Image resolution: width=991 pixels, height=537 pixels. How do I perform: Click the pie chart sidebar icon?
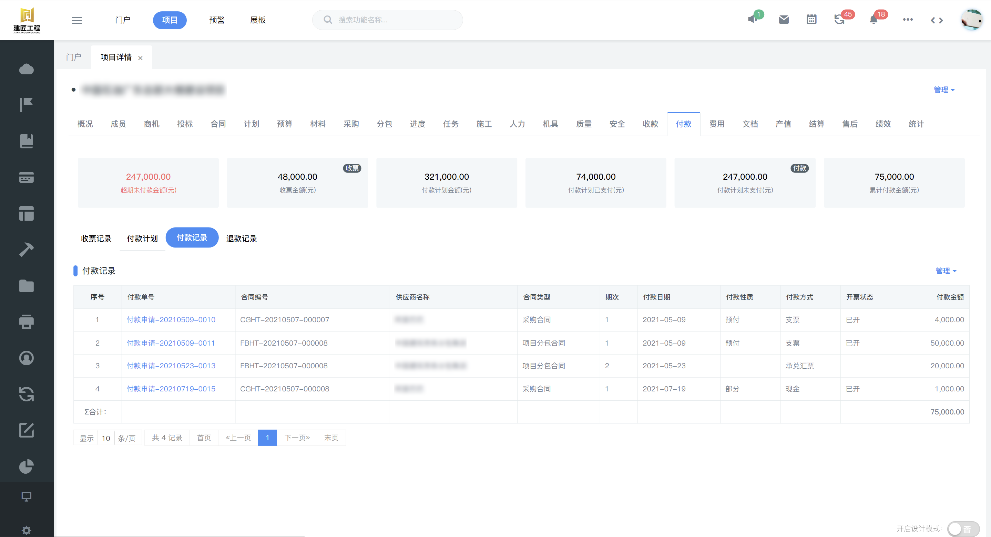pyautogui.click(x=26, y=466)
